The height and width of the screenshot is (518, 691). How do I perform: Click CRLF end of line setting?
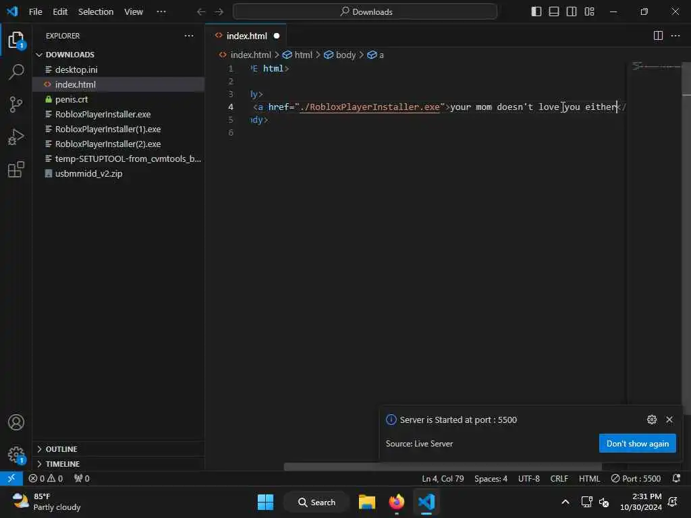click(x=559, y=478)
